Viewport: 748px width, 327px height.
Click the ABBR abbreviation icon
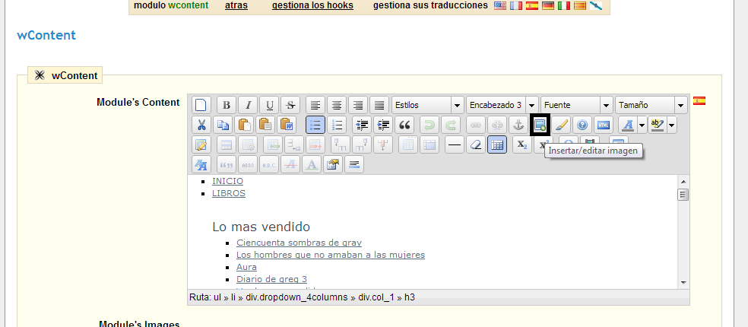coord(248,165)
